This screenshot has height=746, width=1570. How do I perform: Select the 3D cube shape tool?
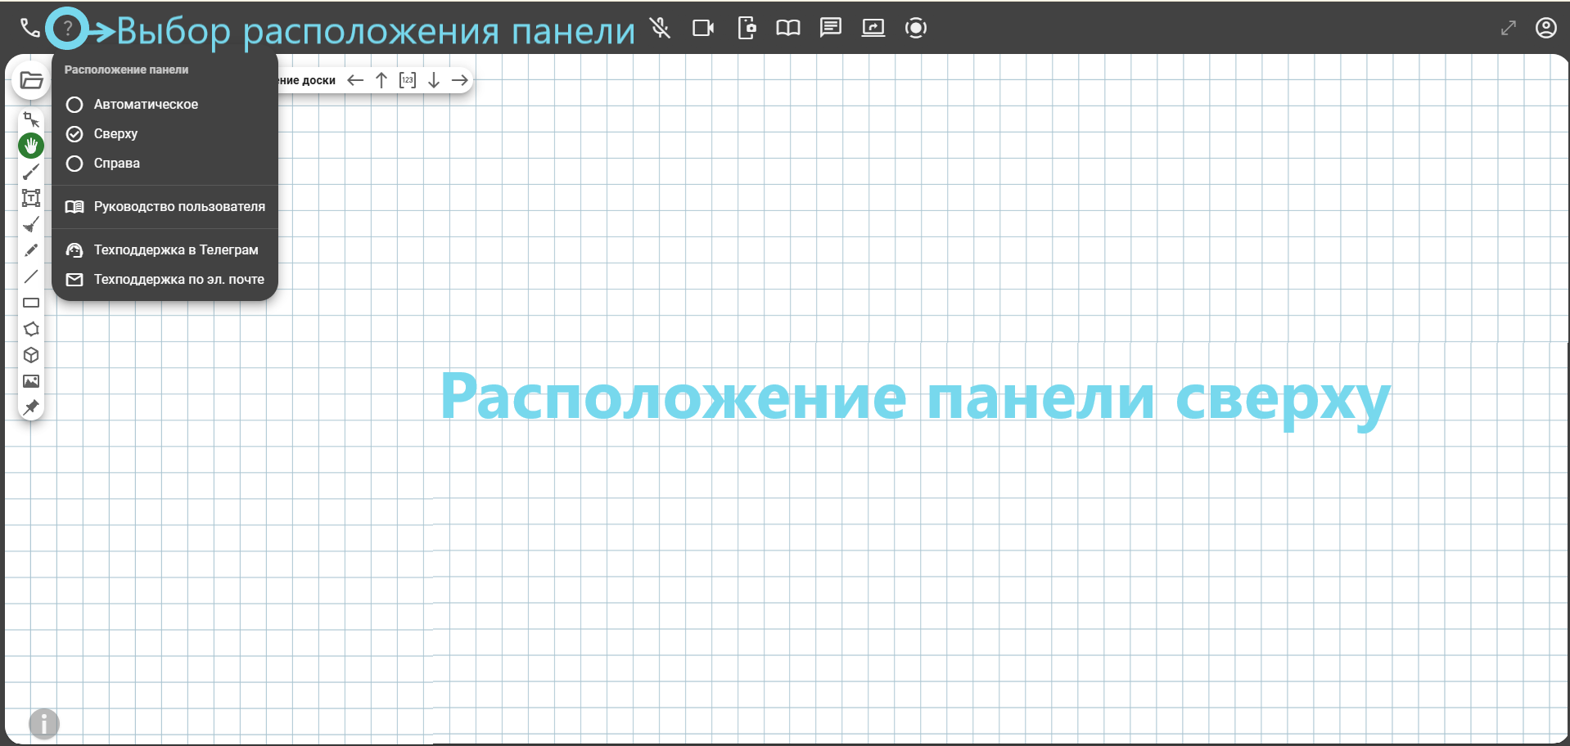point(31,355)
